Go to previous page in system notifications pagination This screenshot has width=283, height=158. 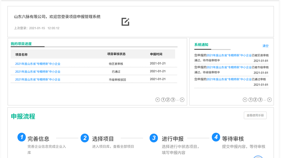245,100
